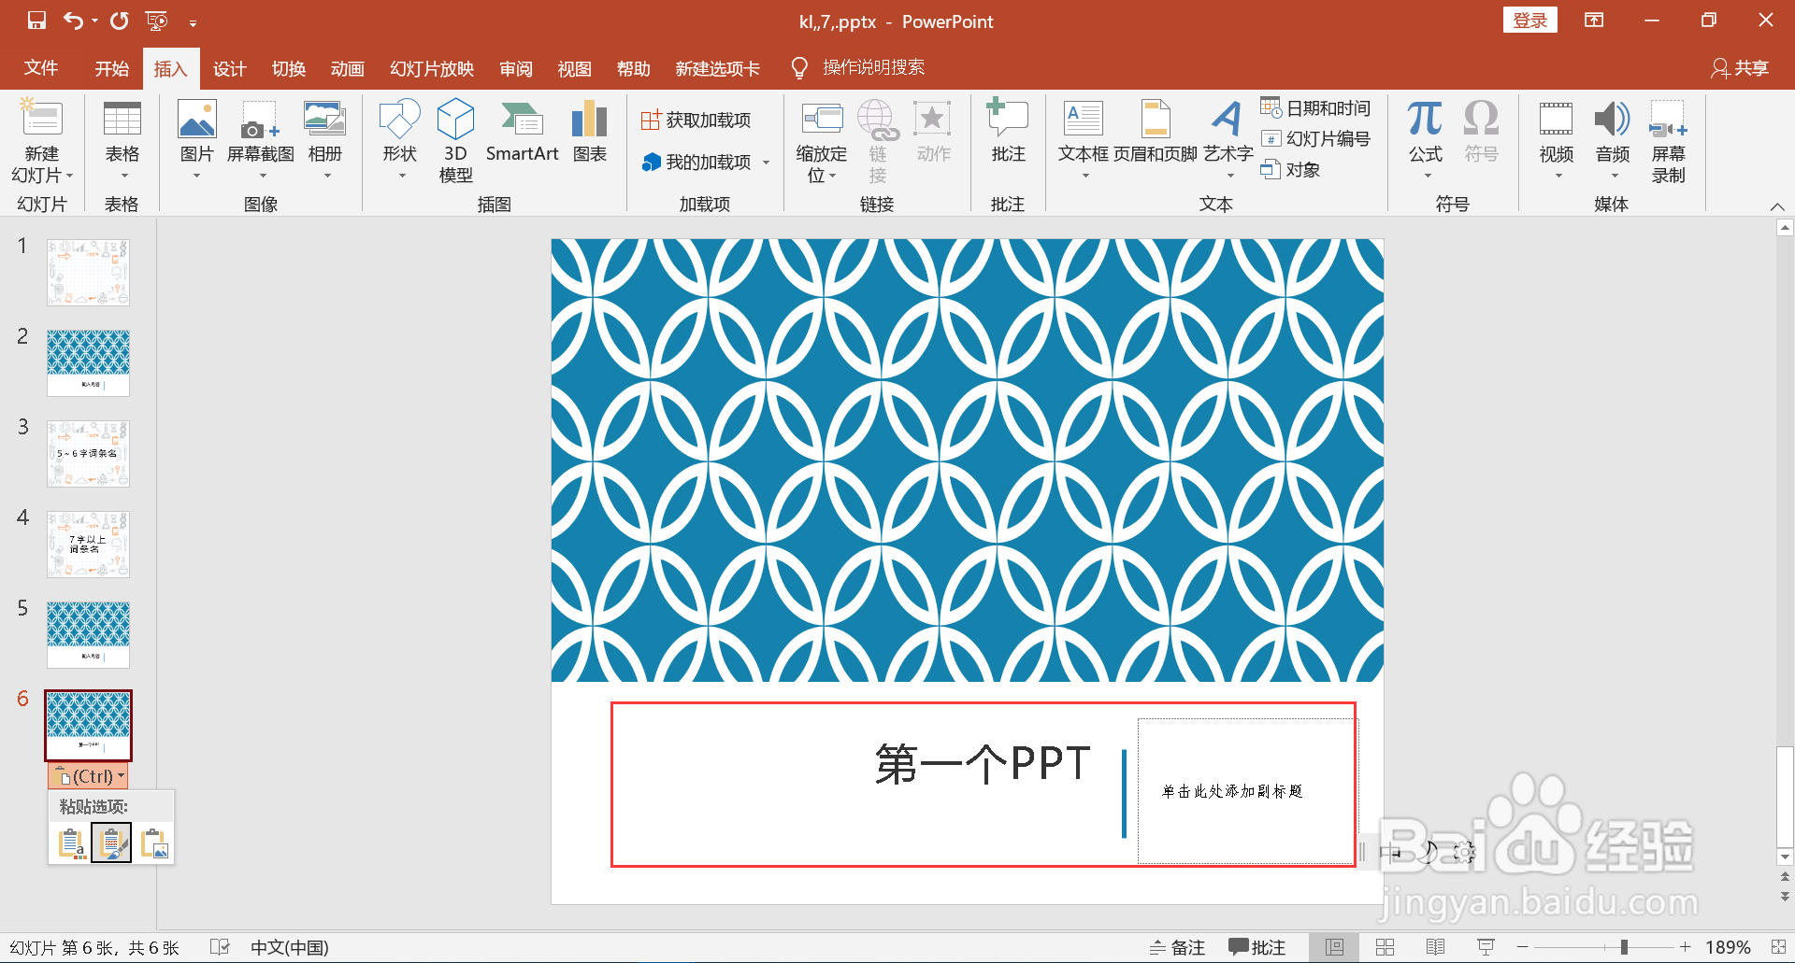
Task: Click the 189% zoom level
Action: point(1728,947)
